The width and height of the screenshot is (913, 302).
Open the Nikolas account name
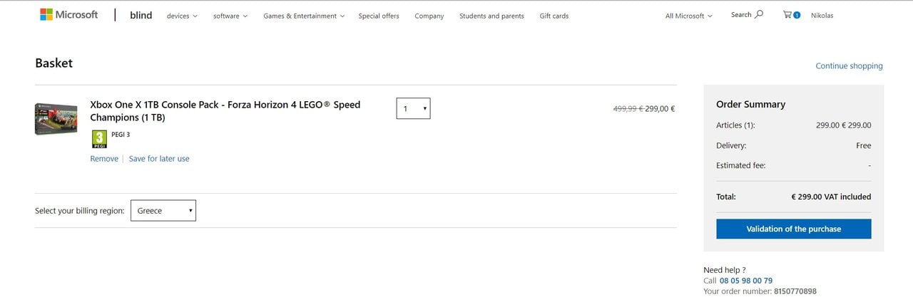(822, 16)
